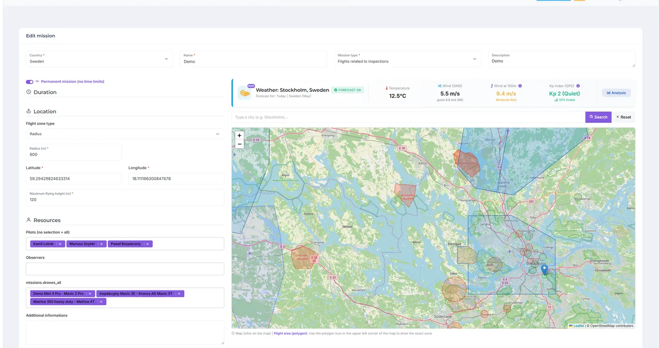Open the Mission type dropdown

407,59
